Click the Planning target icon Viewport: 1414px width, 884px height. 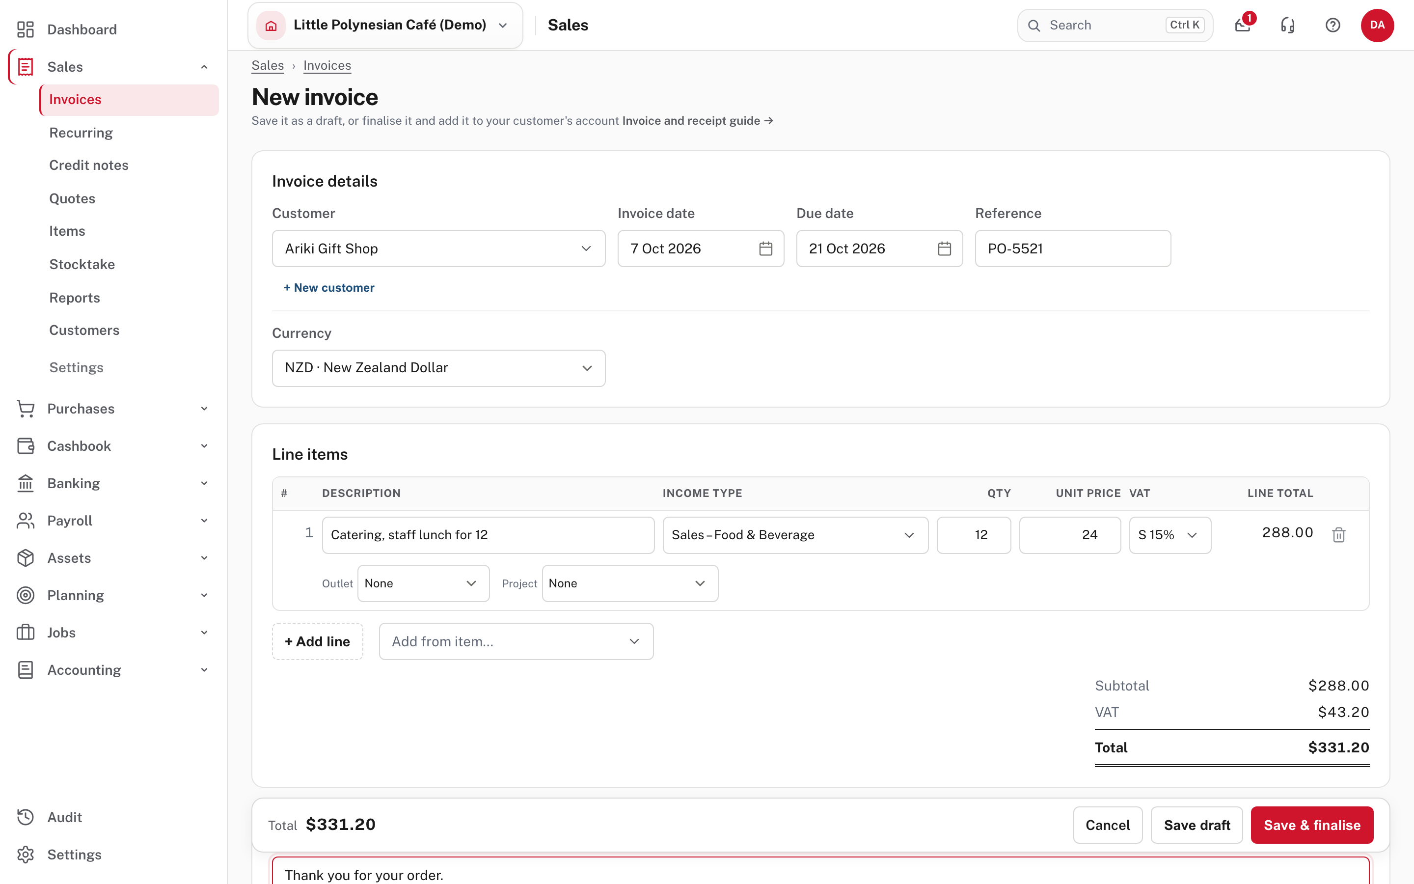pos(26,595)
